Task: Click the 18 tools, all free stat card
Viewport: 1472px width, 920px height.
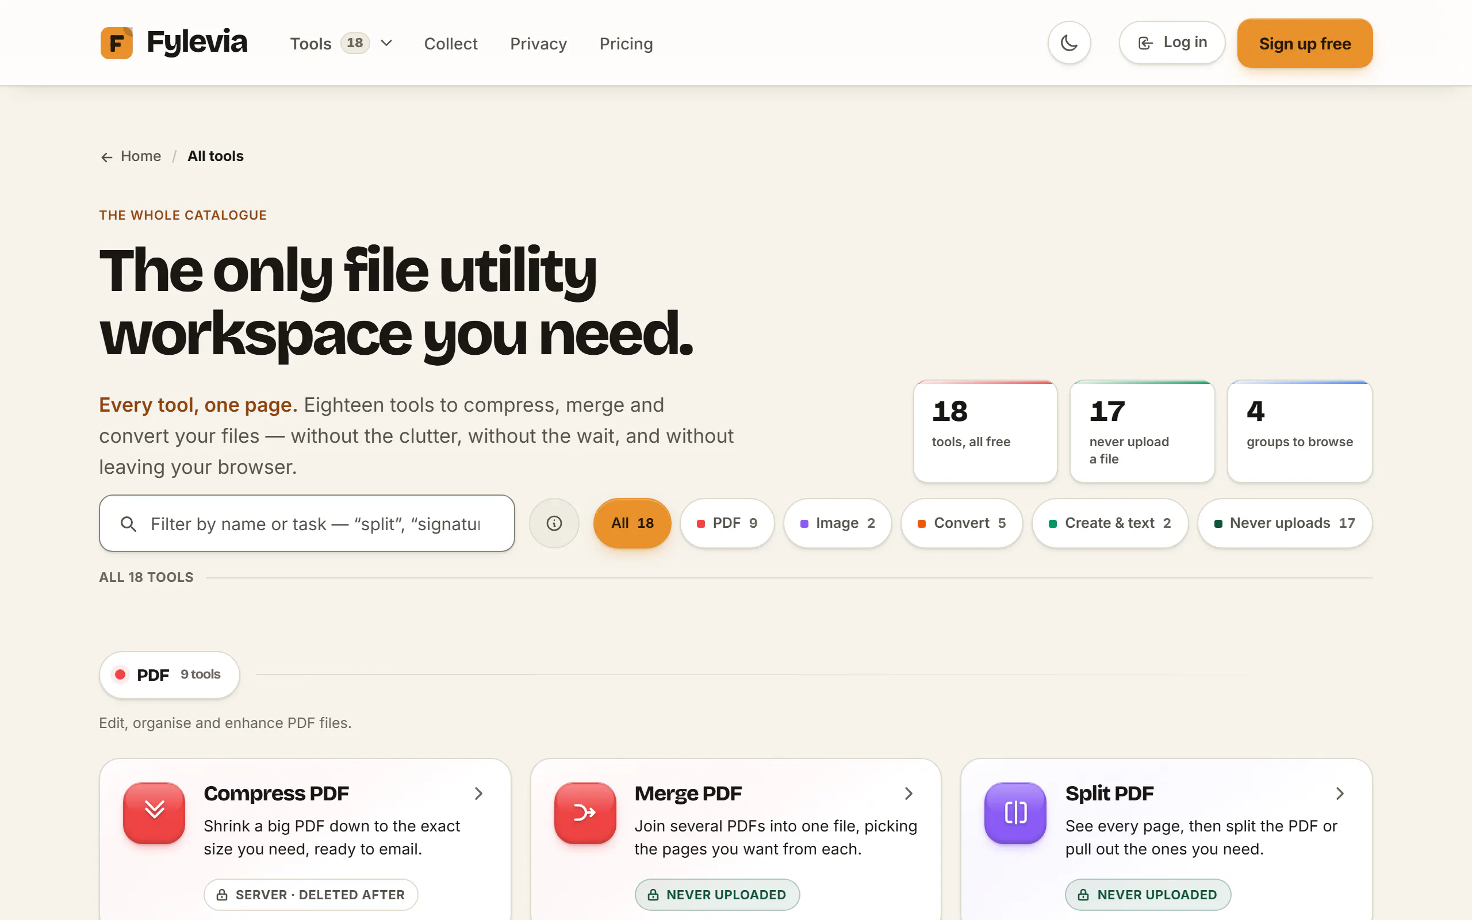Action: (986, 431)
